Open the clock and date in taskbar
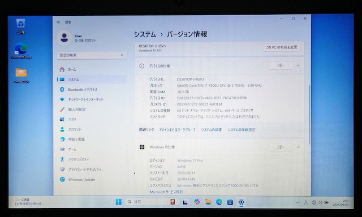 341,202
